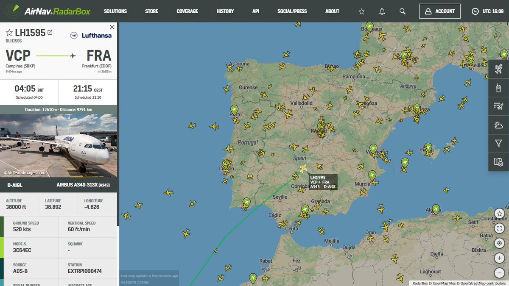Select the LH1595 aircraft on the map
The height and width of the screenshot is (286, 509).
[x=303, y=168]
